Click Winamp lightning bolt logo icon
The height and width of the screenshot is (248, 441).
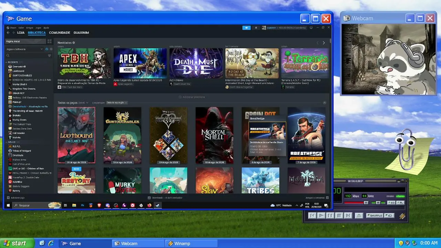click(402, 216)
